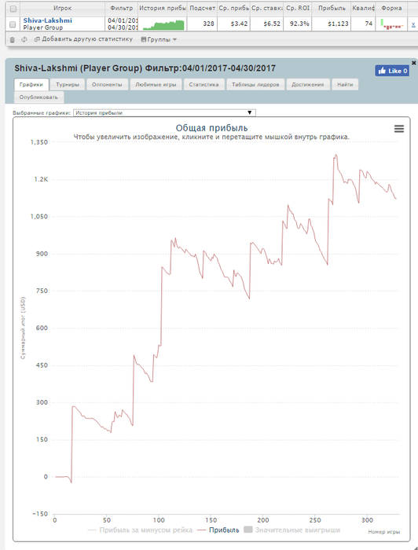Viewport: 418px width, 550px height.
Task: Toggle Прибыль за минусом рейка legend
Action: tap(141, 530)
